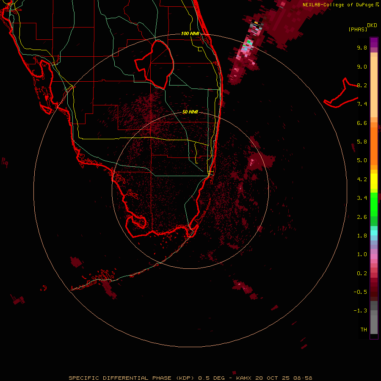381x381 pixels.
Task: Click the 2.6 scale value
Action: [362, 217]
